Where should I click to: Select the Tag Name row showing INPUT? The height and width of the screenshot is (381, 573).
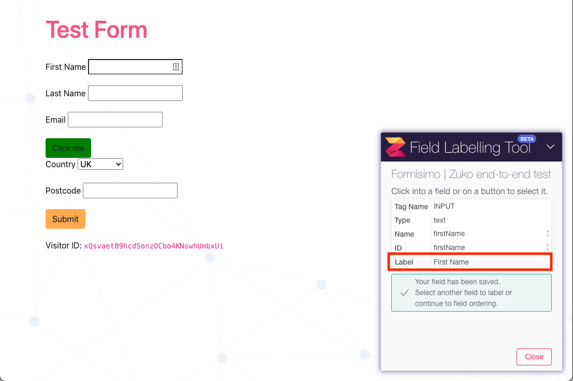pyautogui.click(x=470, y=206)
